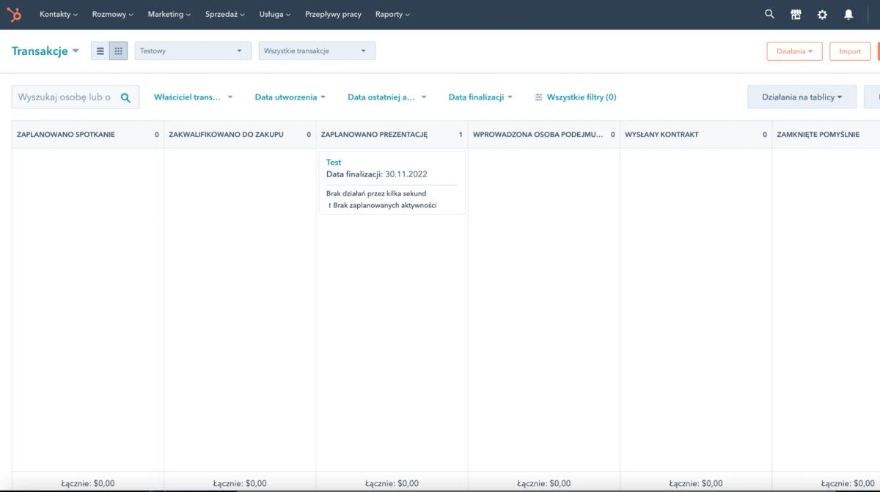Open the Kontakty menu
Image resolution: width=880 pixels, height=492 pixels.
59,14
